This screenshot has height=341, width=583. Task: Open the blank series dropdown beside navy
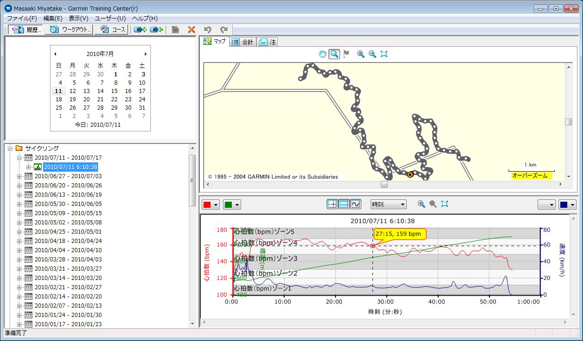tap(546, 205)
